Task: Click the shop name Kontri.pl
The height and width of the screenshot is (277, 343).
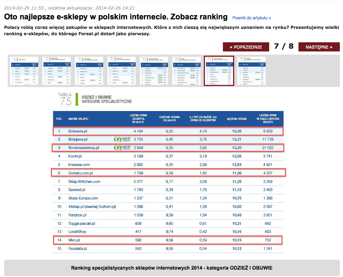Action: coord(75,156)
